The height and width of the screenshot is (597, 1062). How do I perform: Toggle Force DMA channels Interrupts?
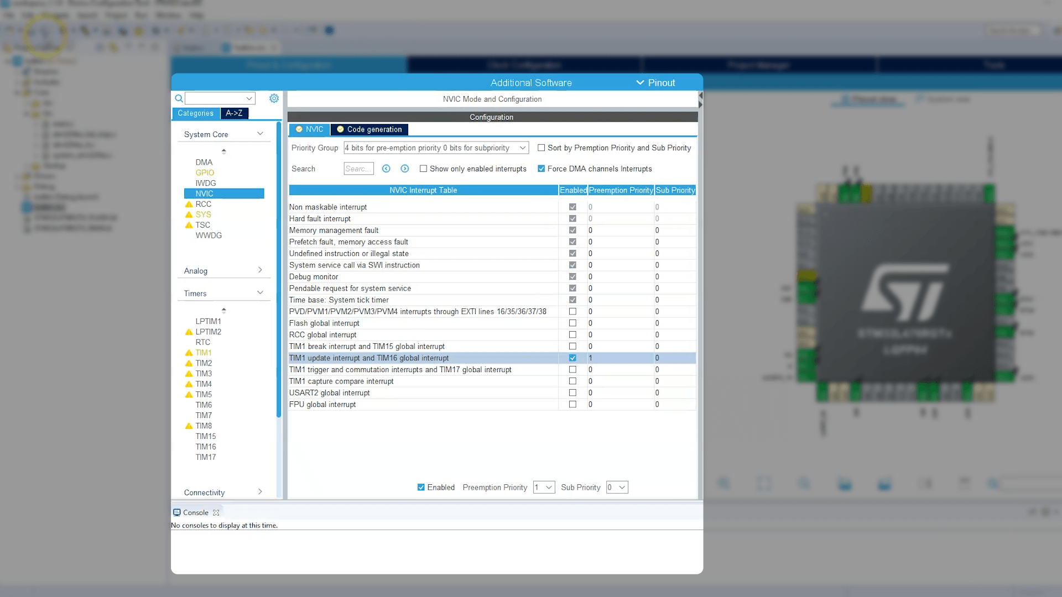(x=541, y=169)
